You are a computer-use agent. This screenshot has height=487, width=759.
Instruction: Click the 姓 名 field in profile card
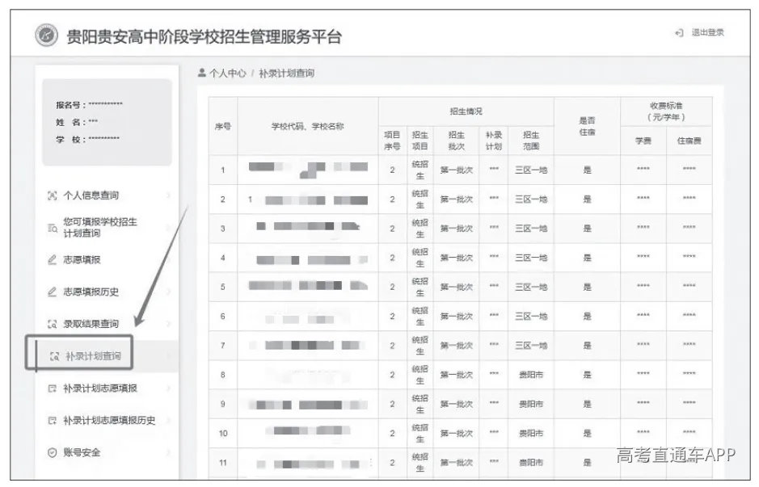[77, 122]
